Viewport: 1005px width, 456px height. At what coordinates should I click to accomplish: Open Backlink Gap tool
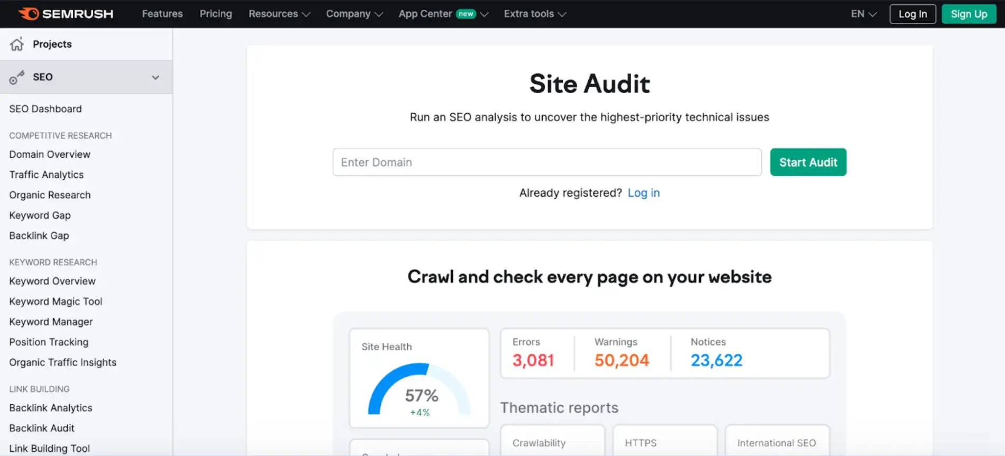[39, 235]
